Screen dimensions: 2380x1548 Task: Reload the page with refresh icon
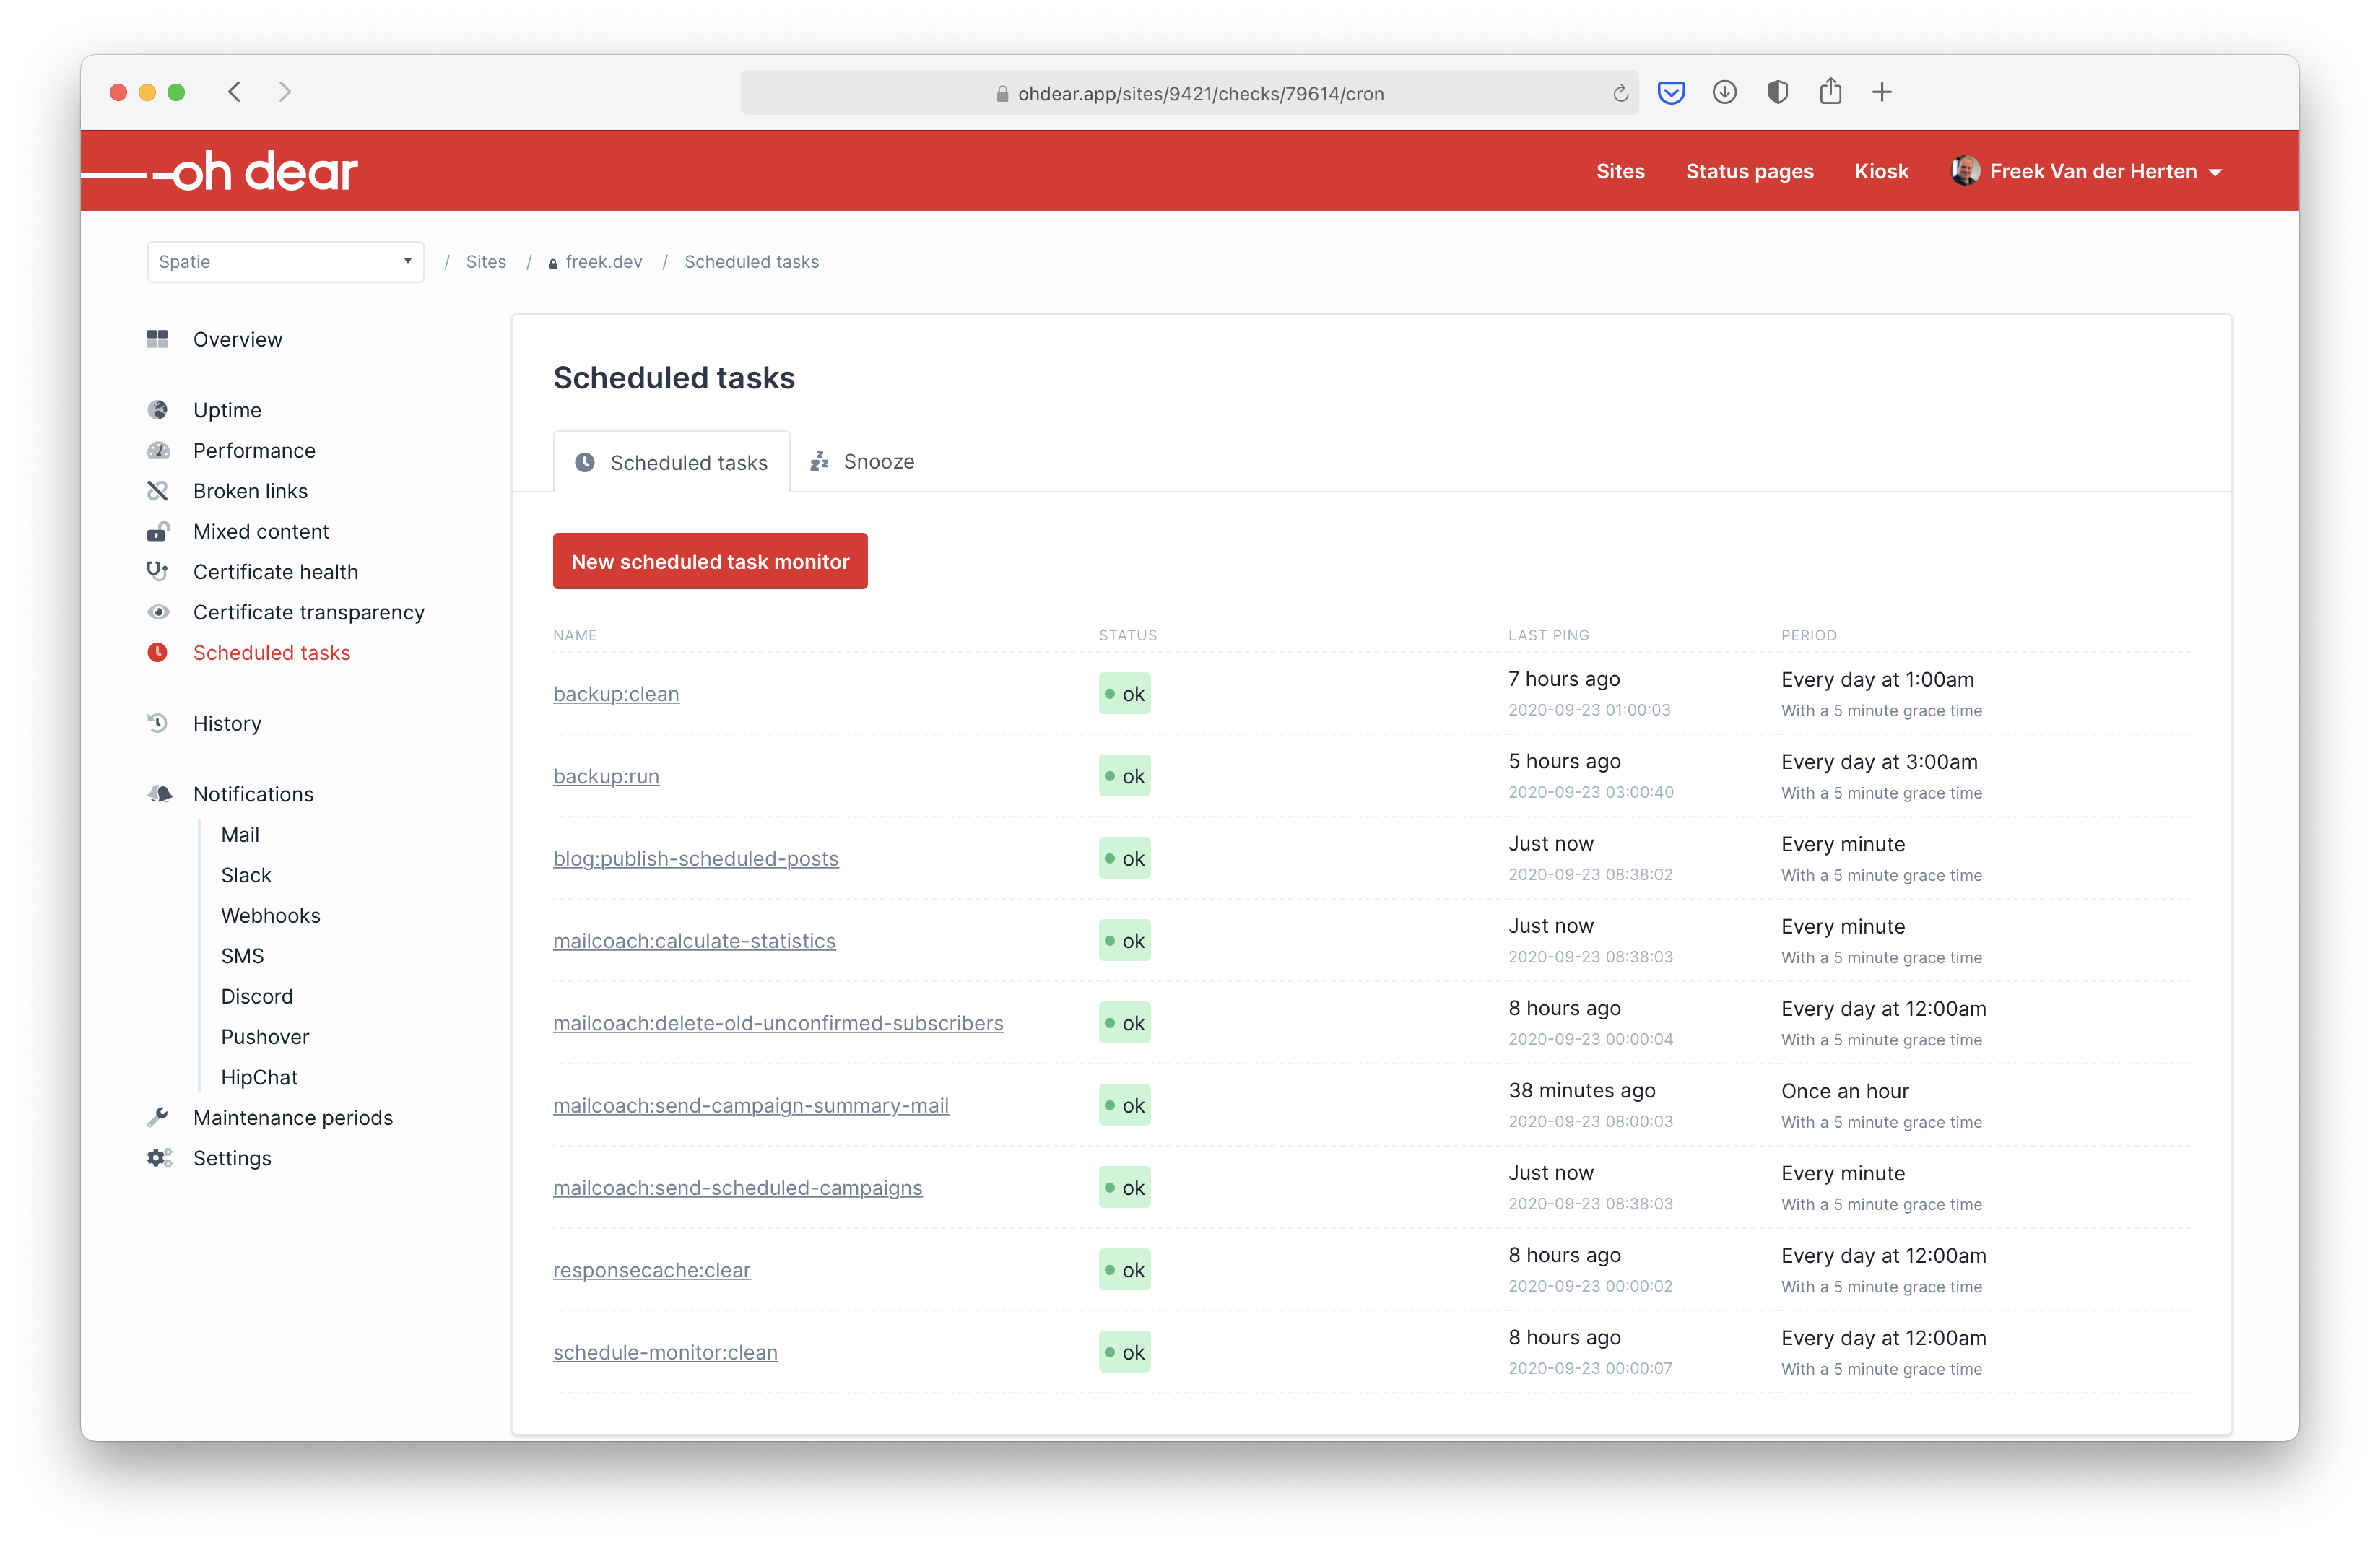coord(1620,93)
